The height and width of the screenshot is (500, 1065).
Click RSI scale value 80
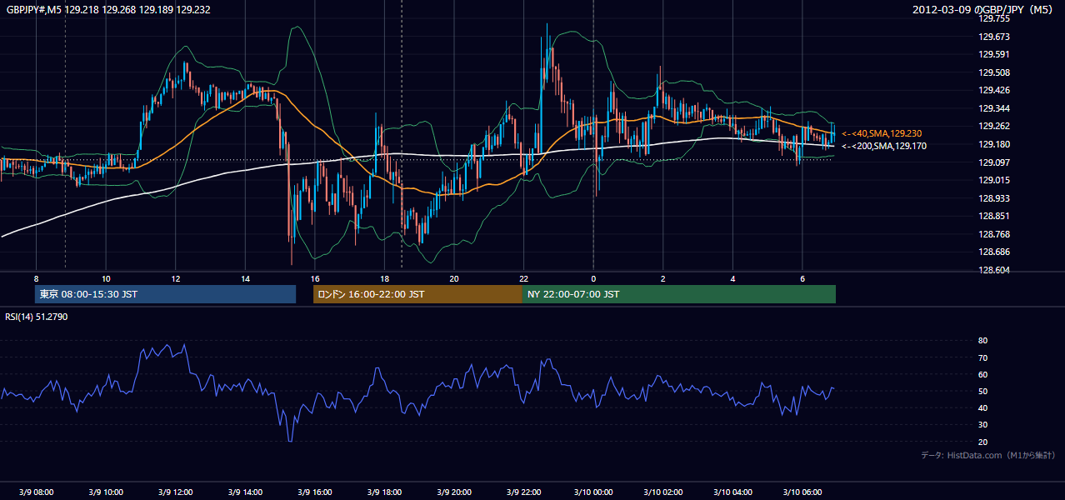point(983,341)
